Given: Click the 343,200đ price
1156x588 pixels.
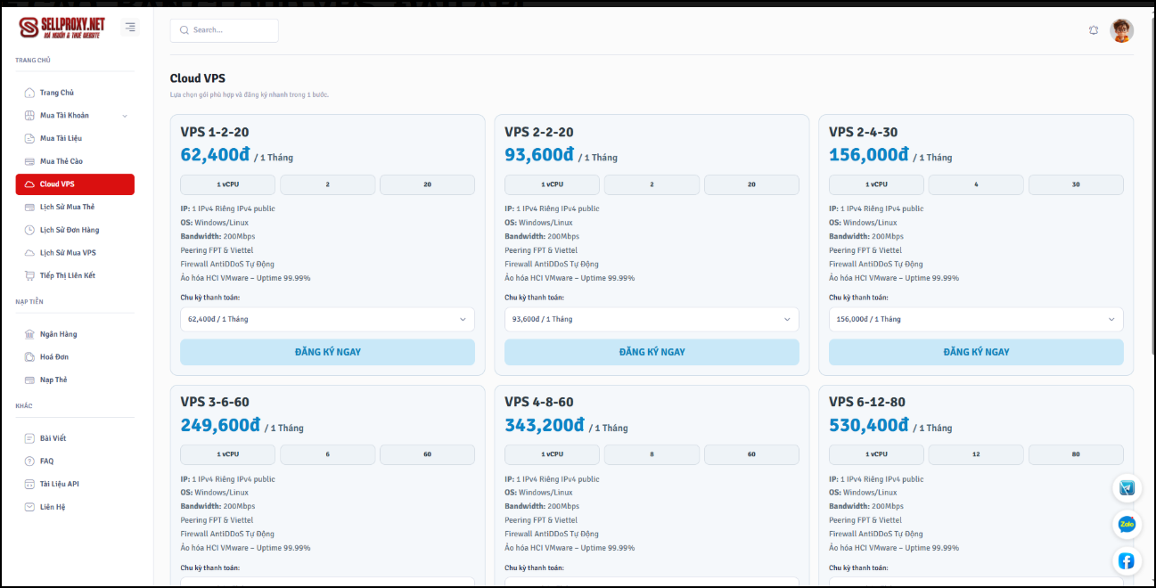Looking at the screenshot, I should click(x=545, y=425).
